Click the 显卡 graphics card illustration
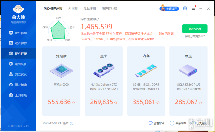This screenshot has width=215, height=132. [104, 71]
